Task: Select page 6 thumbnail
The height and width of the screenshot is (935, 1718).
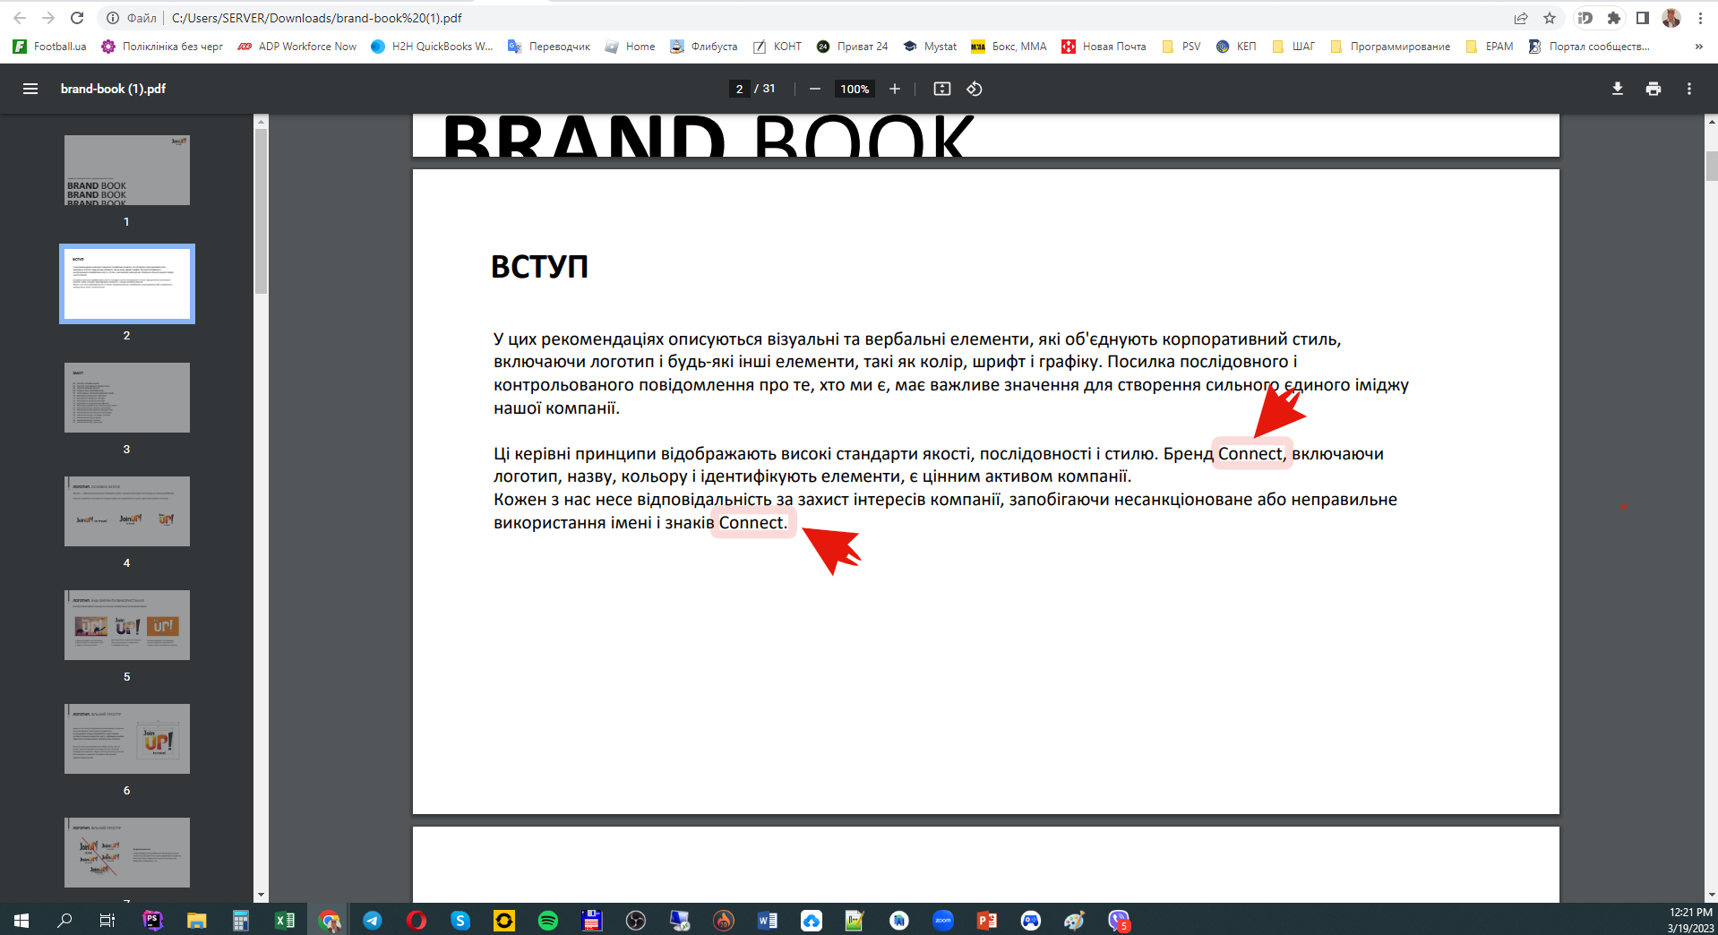Action: click(127, 739)
